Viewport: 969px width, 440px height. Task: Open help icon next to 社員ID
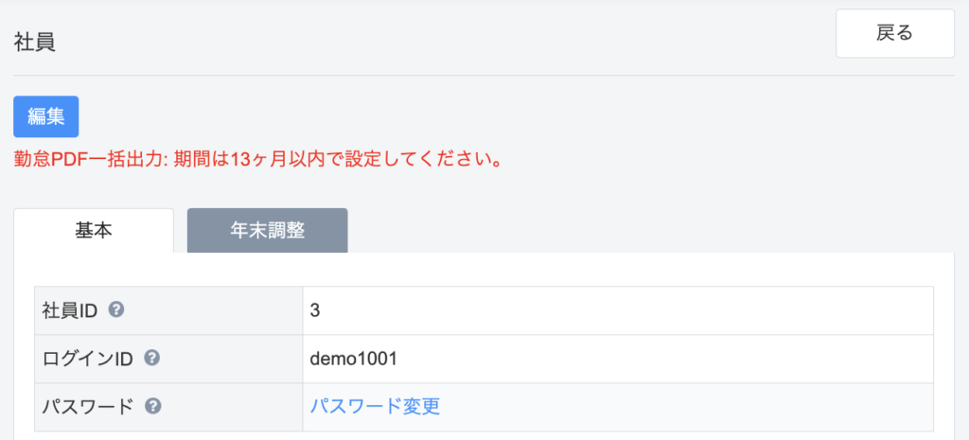tap(117, 309)
